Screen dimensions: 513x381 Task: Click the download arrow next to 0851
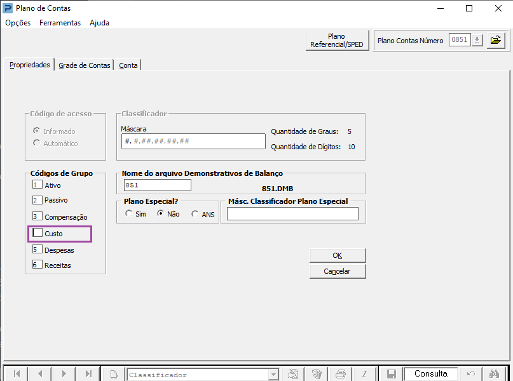(x=477, y=40)
